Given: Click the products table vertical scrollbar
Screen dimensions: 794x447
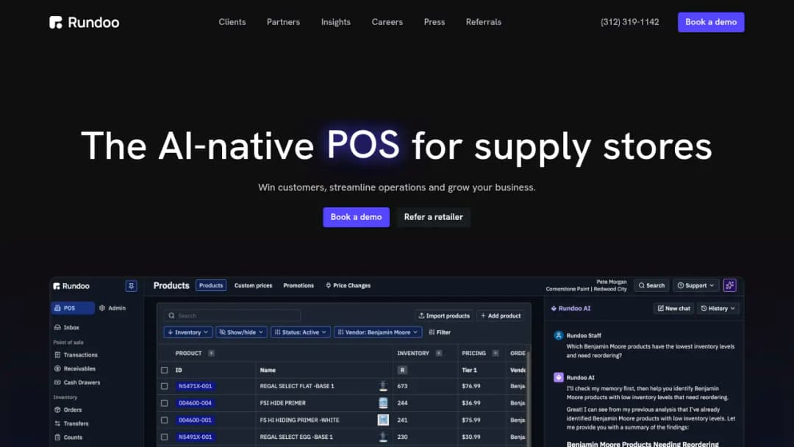Looking at the screenshot, I should coord(528,398).
